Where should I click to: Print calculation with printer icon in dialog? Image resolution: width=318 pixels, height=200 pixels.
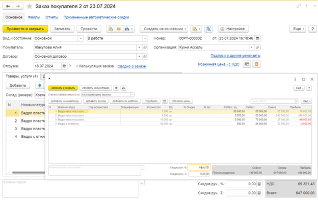tap(123, 88)
